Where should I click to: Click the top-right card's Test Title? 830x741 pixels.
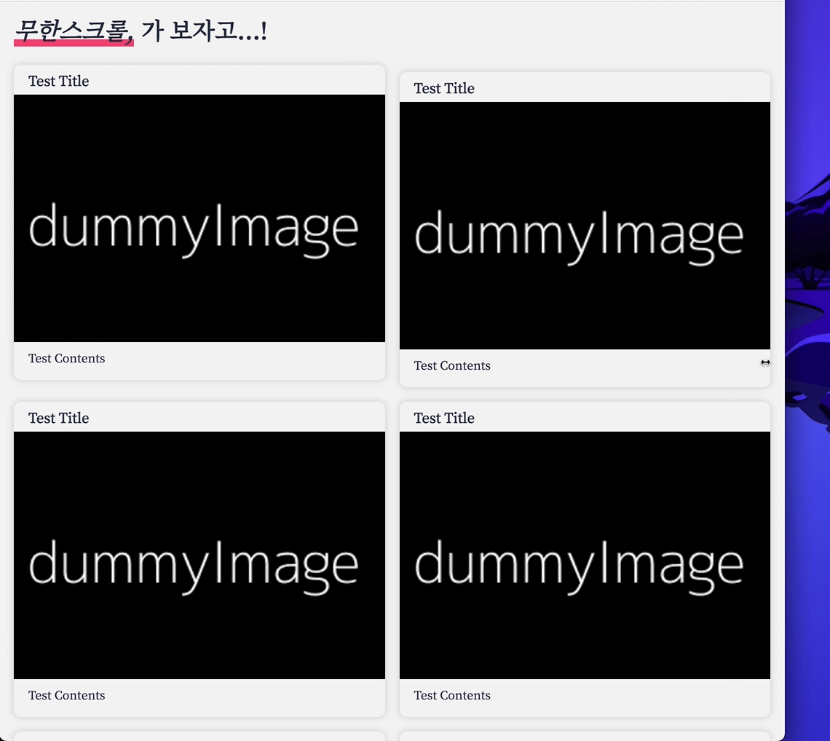coord(444,88)
